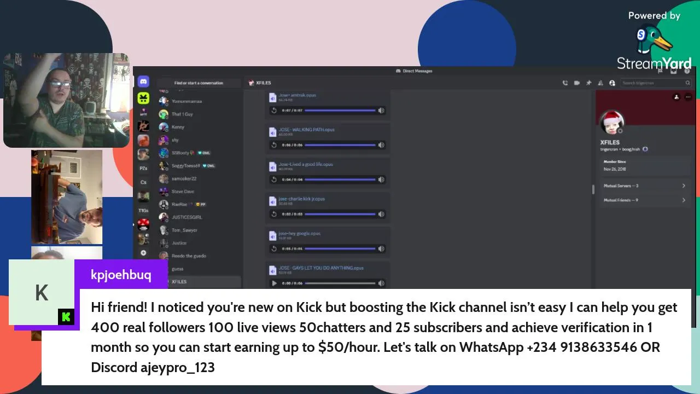Seek in JOSE - WALKING PATH.opus progress bar
This screenshot has height=394, width=700.
pyautogui.click(x=340, y=145)
